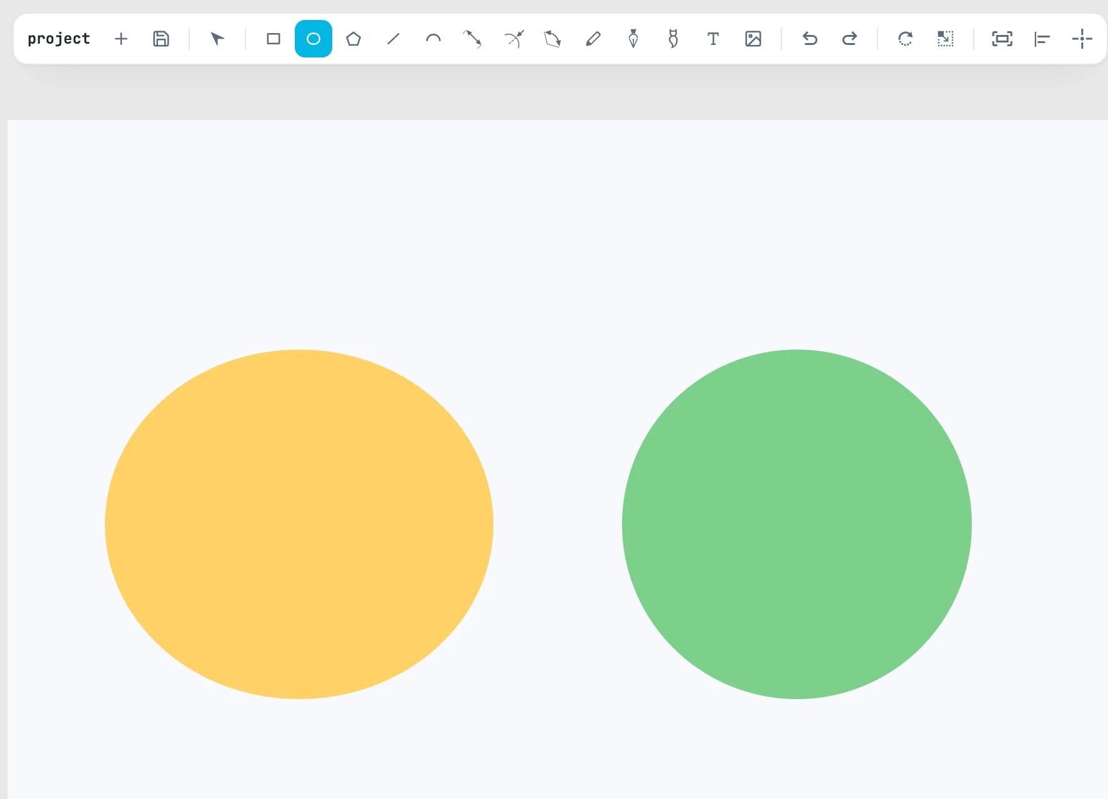The height and width of the screenshot is (799, 1108).
Task: Undo the last action
Action: pyautogui.click(x=809, y=39)
